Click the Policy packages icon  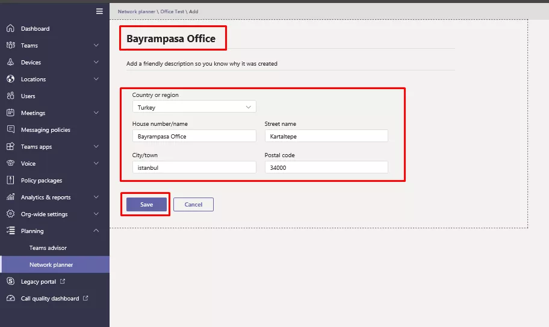point(10,181)
